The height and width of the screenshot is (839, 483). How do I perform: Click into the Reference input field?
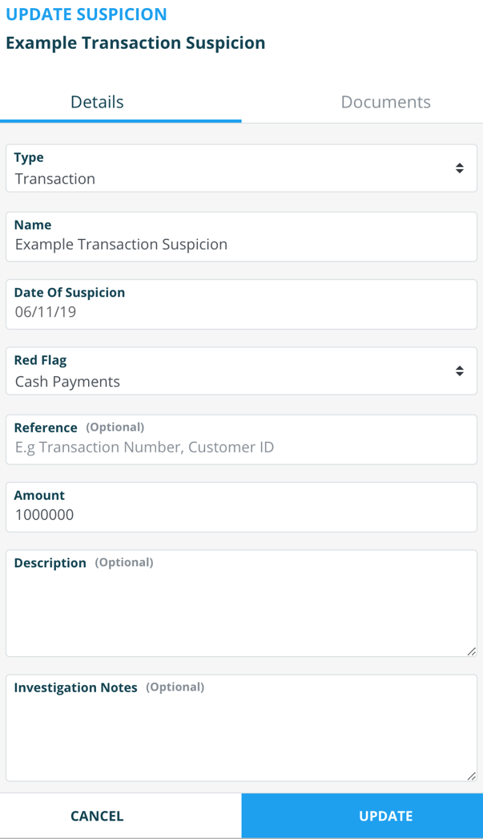(x=240, y=447)
